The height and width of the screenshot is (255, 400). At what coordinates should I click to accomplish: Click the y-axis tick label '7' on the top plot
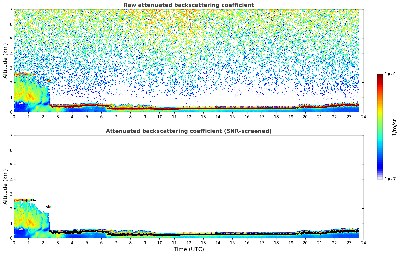click(x=11, y=9)
